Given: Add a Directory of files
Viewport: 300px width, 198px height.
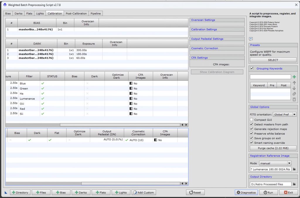Looking at the screenshot, I should (20, 192).
